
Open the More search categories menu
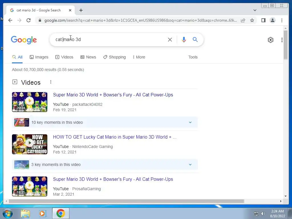click(139, 57)
